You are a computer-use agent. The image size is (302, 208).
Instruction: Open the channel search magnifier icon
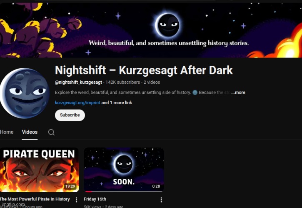click(51, 132)
